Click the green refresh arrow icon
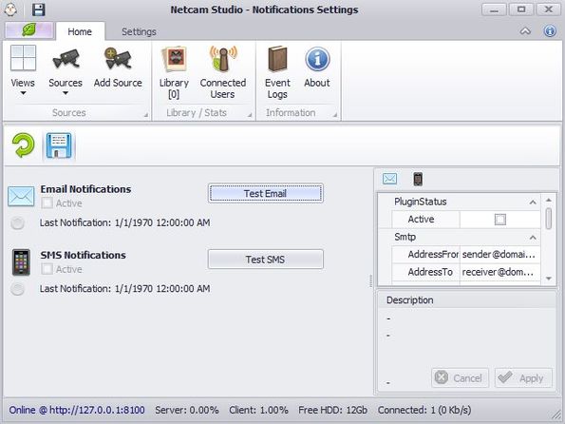 click(23, 145)
